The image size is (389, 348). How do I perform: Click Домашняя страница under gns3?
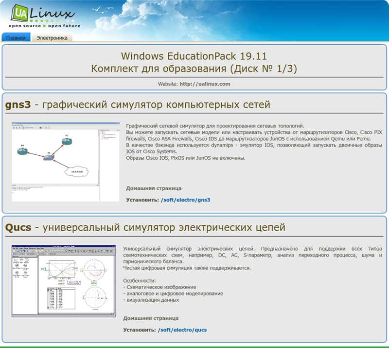coord(154,188)
